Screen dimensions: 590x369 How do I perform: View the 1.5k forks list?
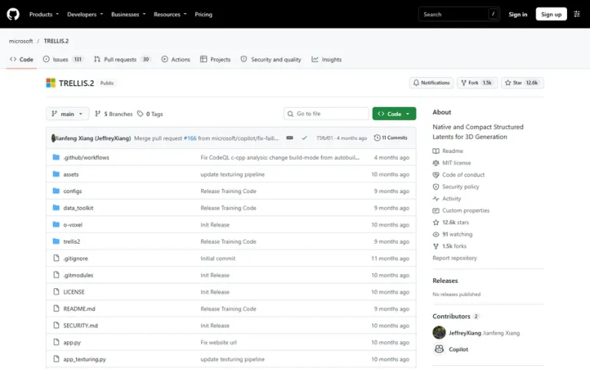coord(449,246)
